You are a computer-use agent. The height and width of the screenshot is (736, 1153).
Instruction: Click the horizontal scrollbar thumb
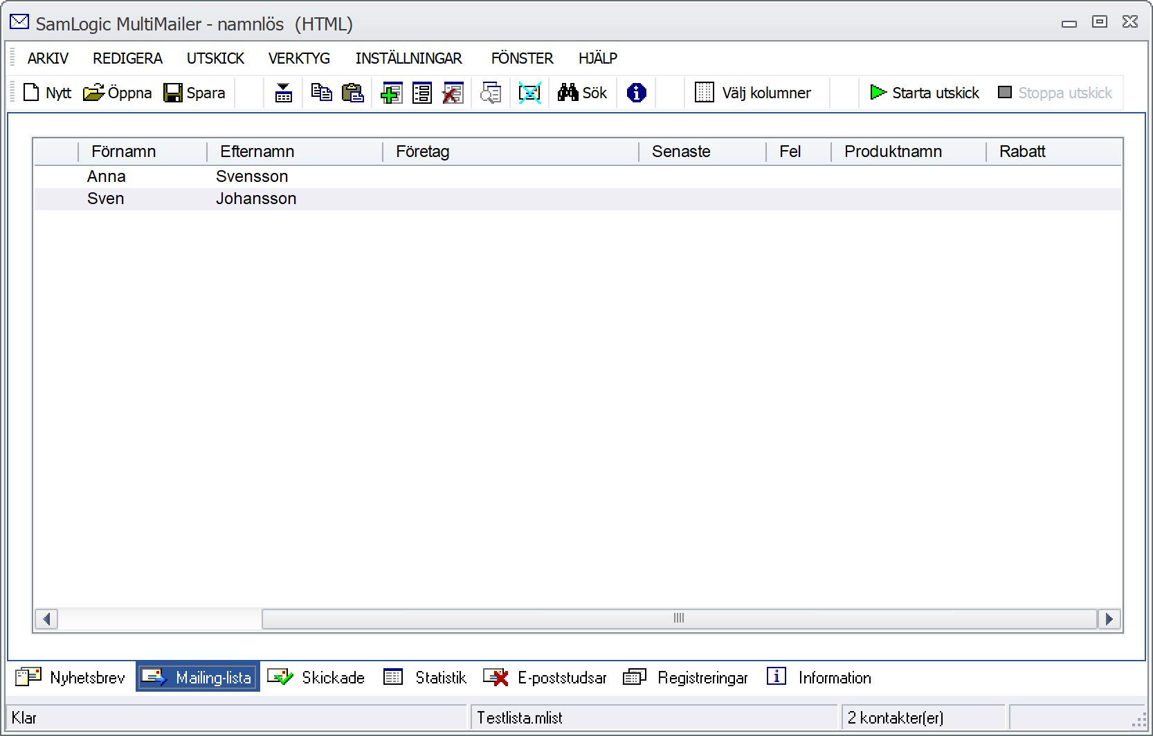click(679, 618)
